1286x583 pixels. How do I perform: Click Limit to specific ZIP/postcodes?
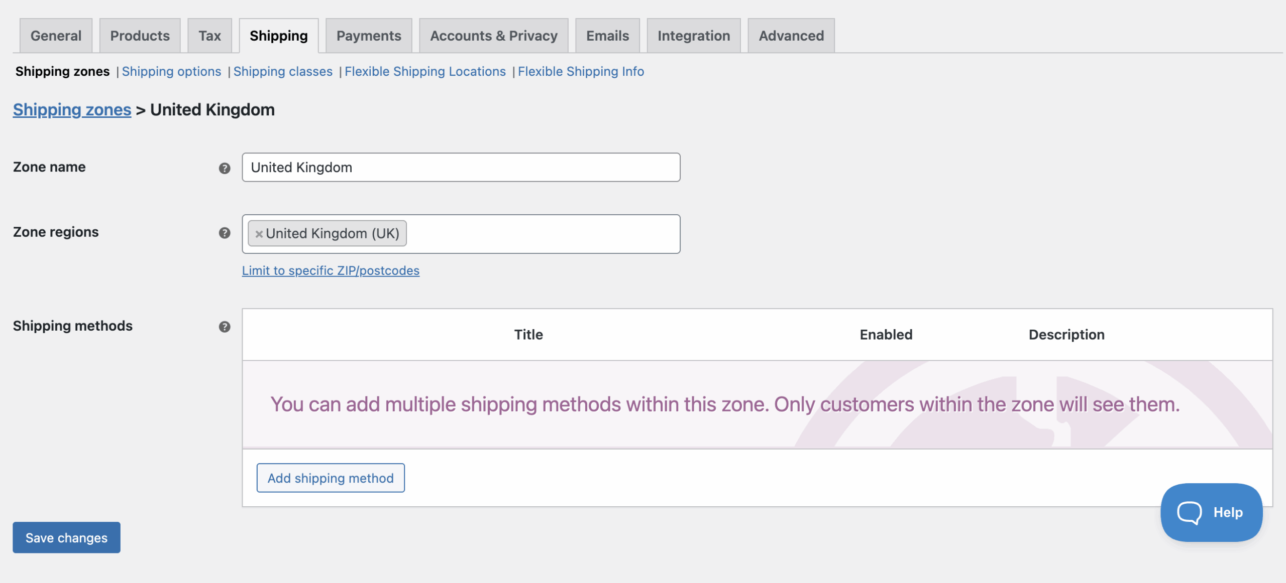pos(331,270)
